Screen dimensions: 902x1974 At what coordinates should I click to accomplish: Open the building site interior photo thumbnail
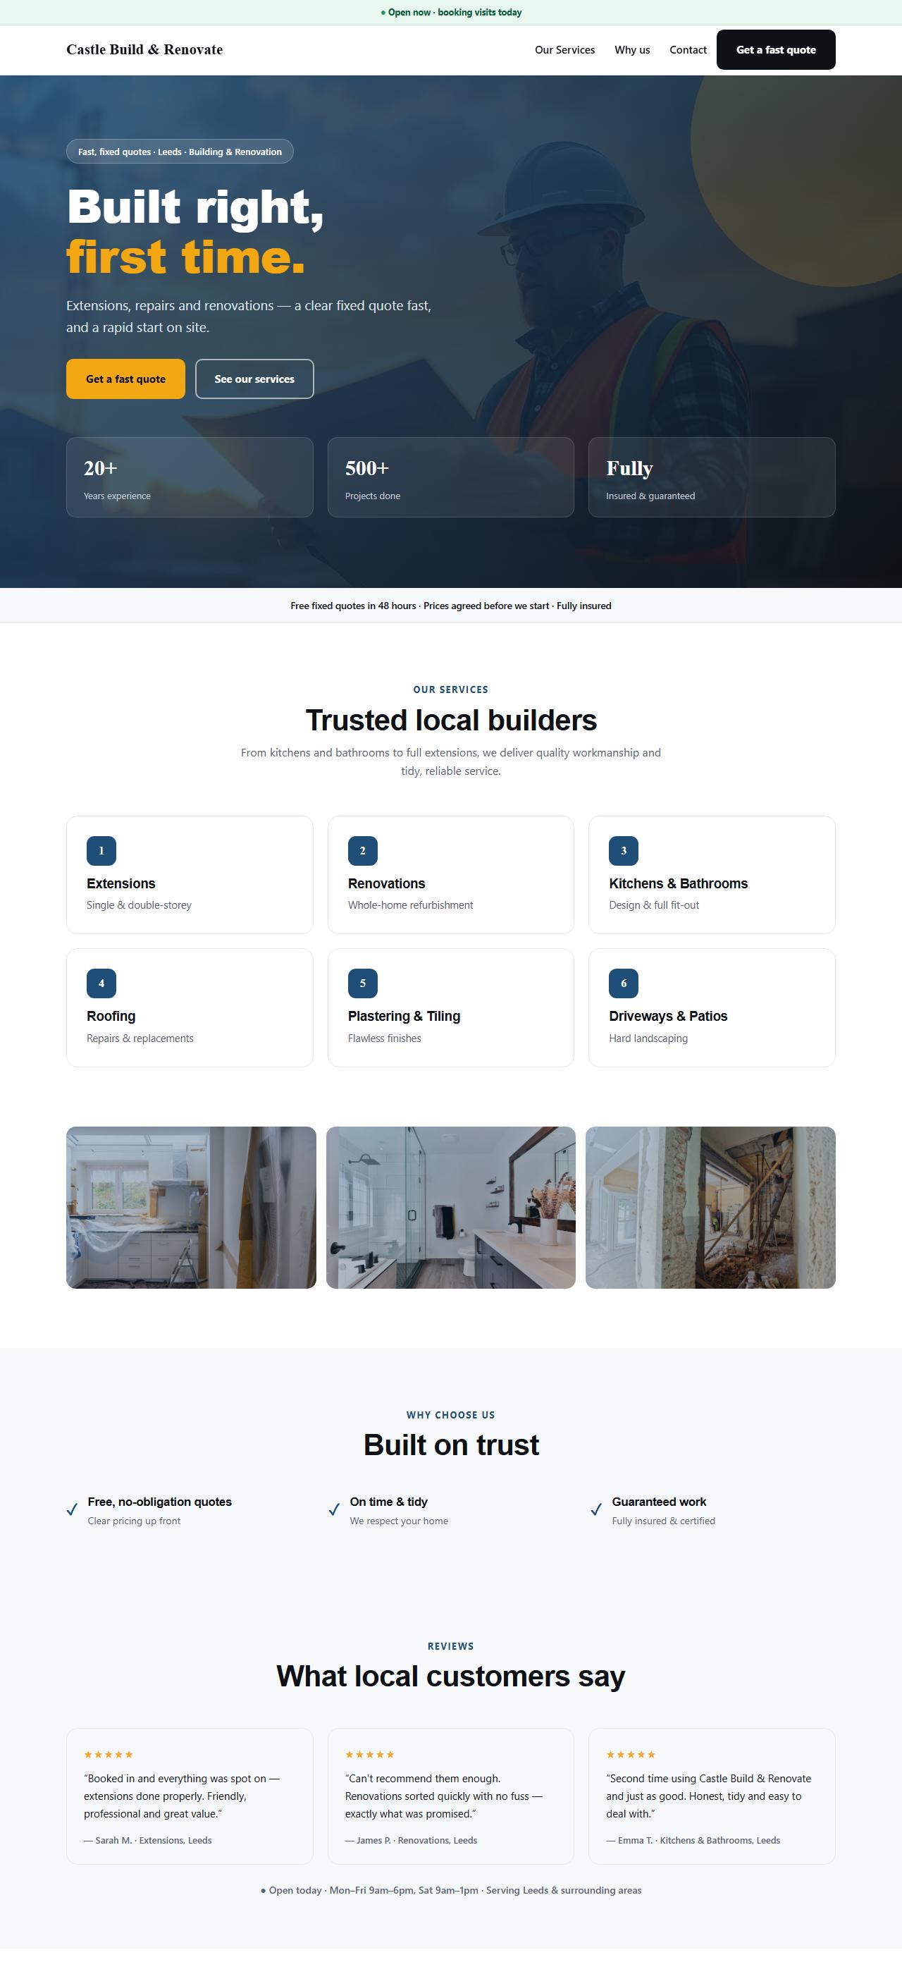tap(710, 1207)
